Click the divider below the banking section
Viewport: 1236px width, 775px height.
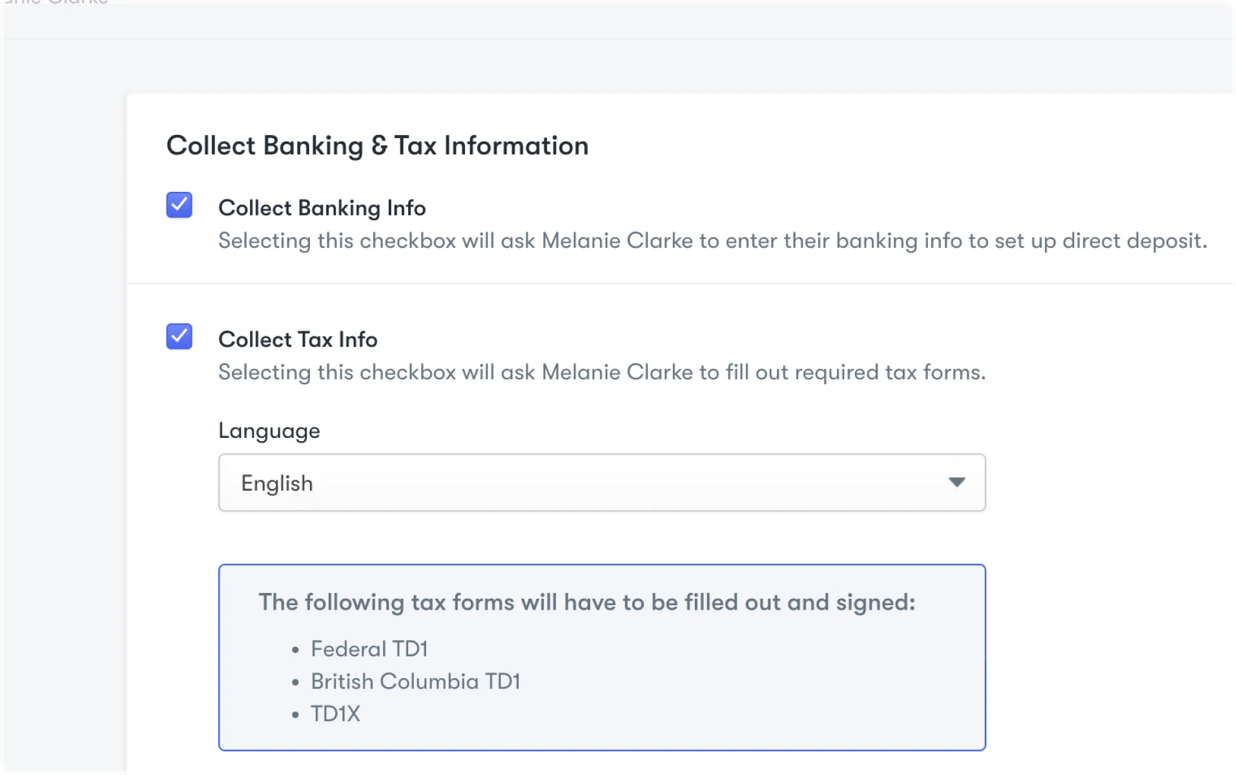pos(681,284)
